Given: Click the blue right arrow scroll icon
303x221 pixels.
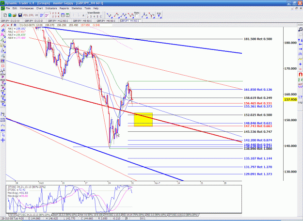Looking at the screenshot, I should (300, 49).
